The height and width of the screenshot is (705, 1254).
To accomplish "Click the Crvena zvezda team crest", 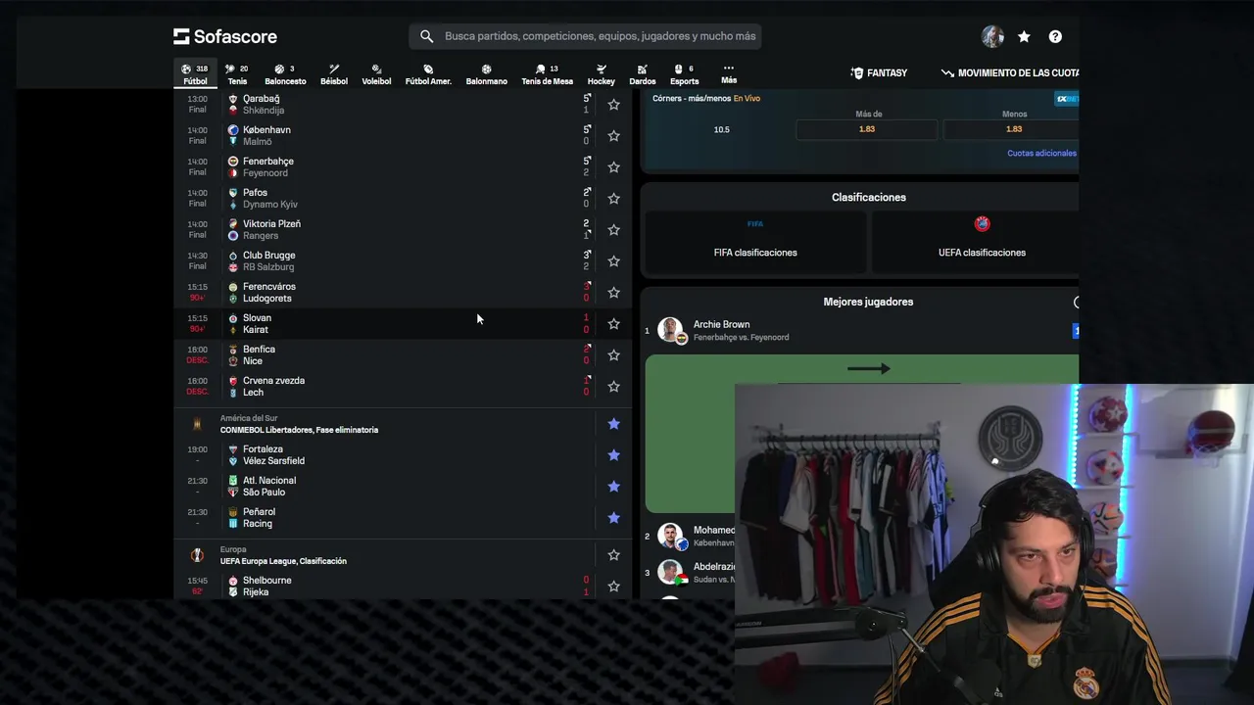I will coord(233,380).
